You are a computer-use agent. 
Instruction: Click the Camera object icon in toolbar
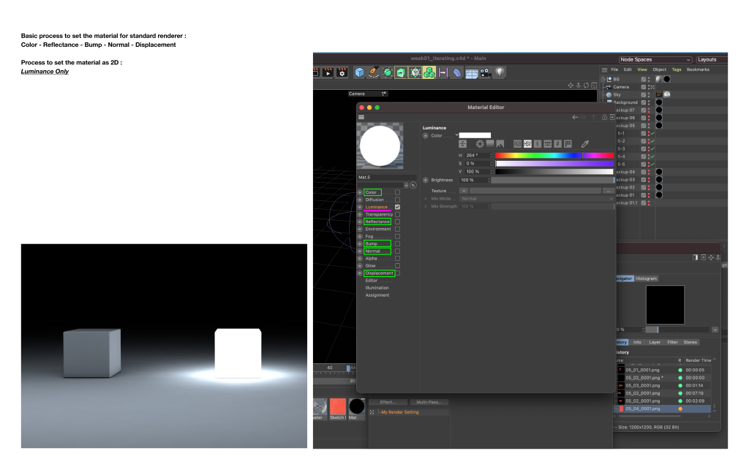tap(485, 72)
